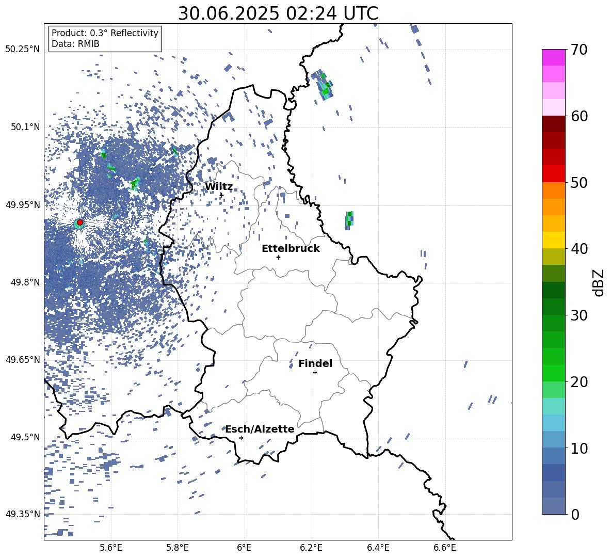Click the 6.2°E longitude label
This screenshot has height=558, width=611.
pyautogui.click(x=311, y=548)
